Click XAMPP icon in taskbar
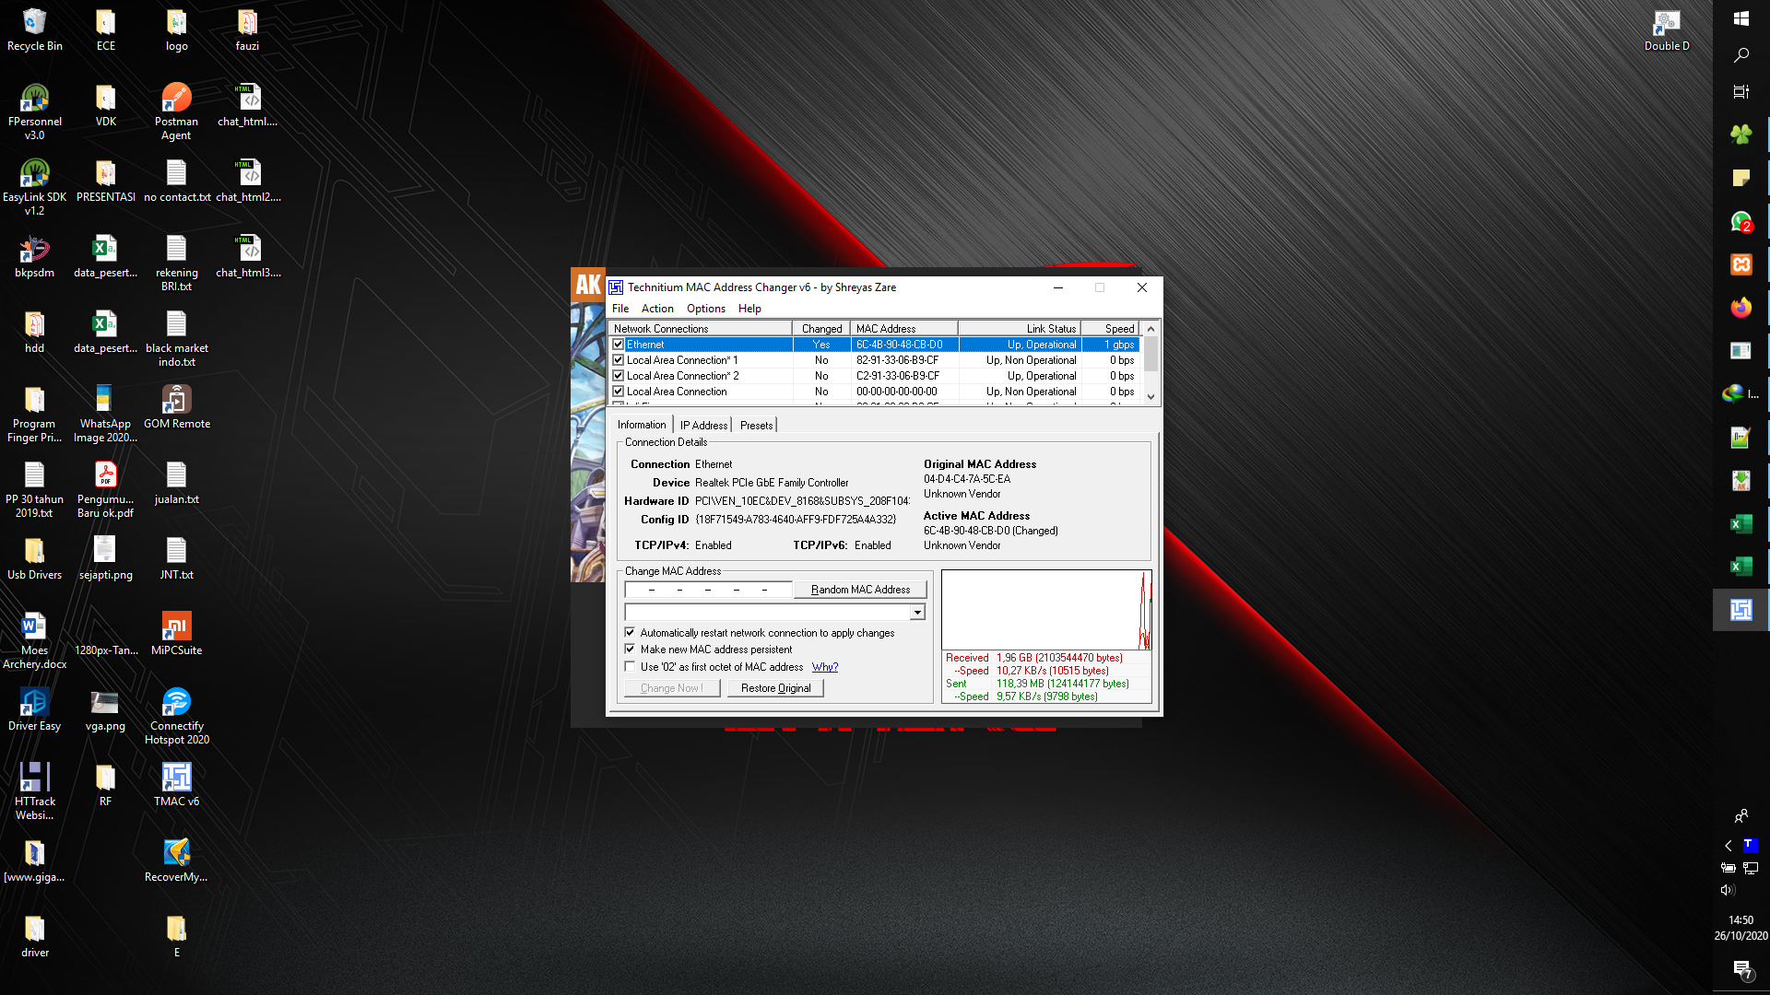1770x995 pixels. [1740, 264]
